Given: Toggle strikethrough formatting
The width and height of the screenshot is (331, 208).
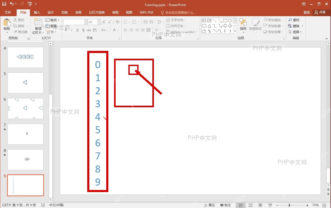Looking at the screenshot, I should [89, 30].
